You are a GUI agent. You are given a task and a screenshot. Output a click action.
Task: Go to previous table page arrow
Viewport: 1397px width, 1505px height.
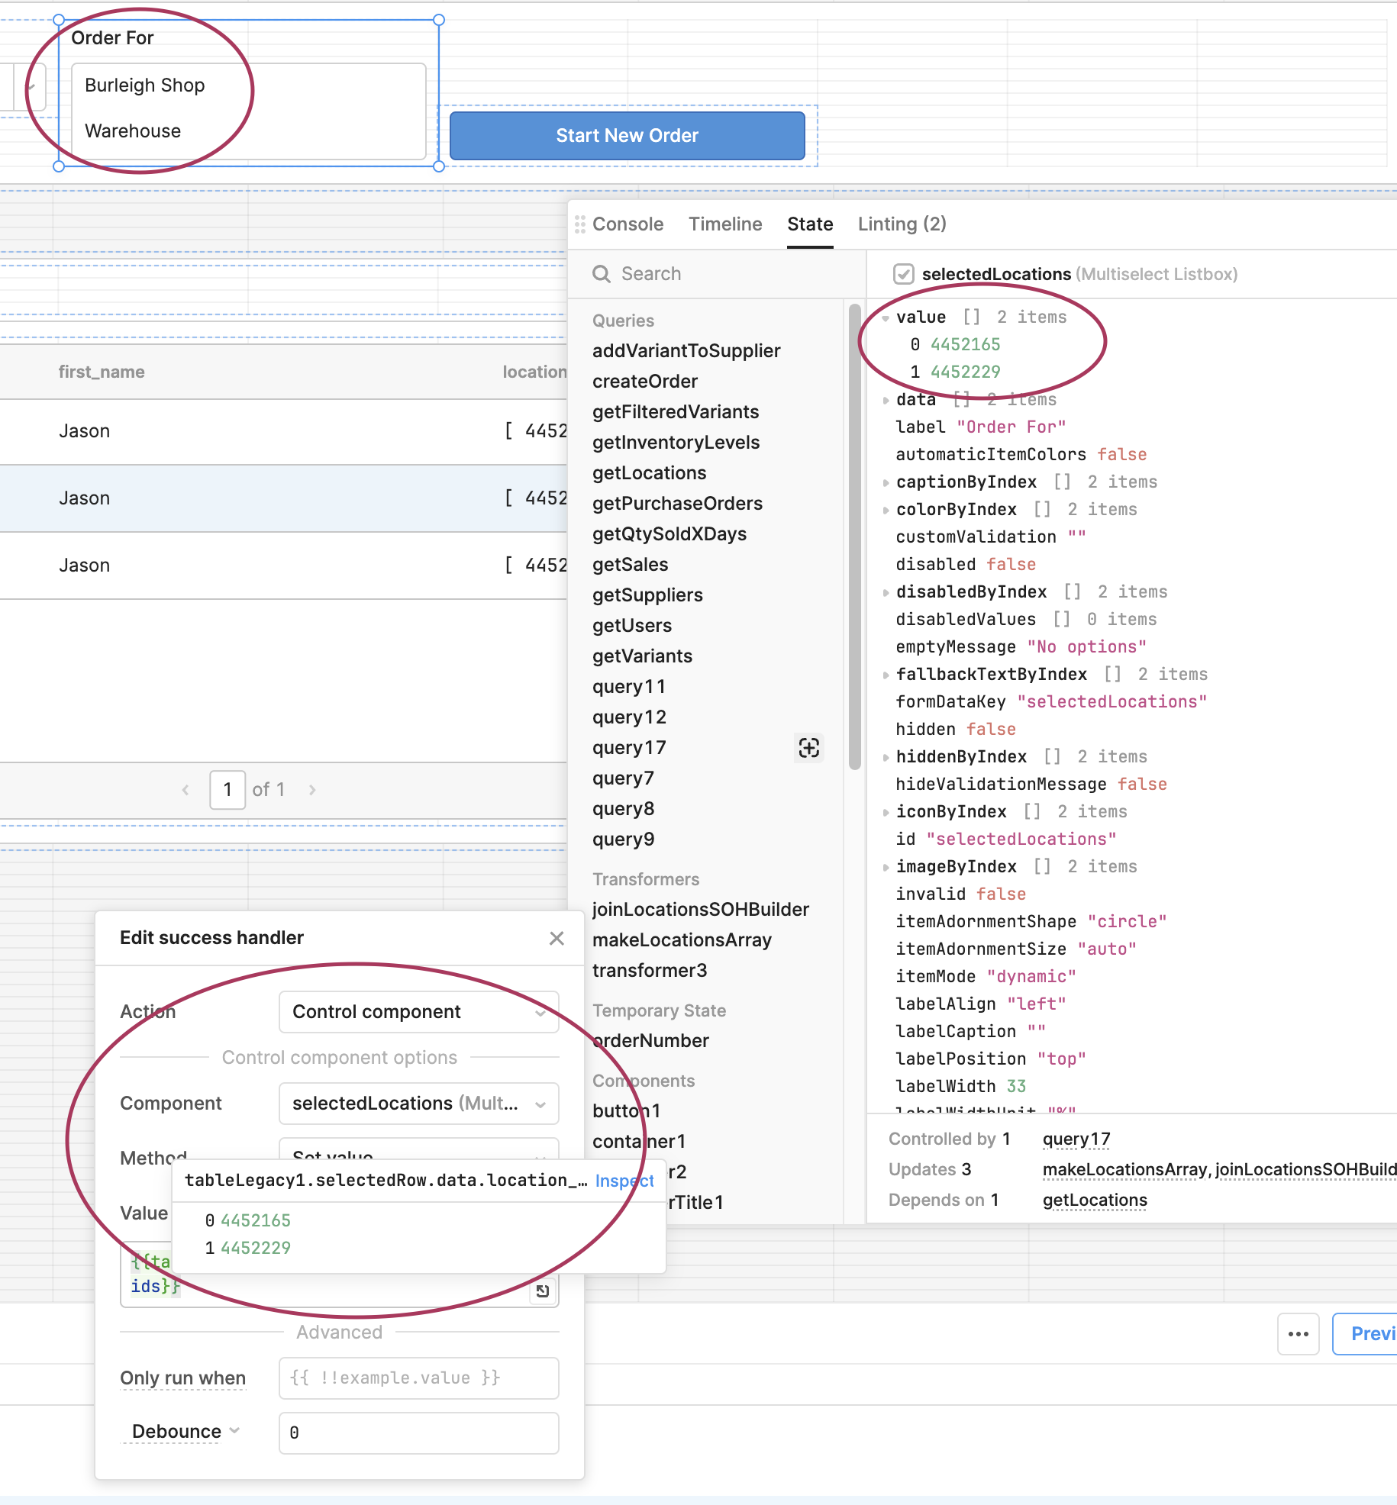pyautogui.click(x=186, y=790)
